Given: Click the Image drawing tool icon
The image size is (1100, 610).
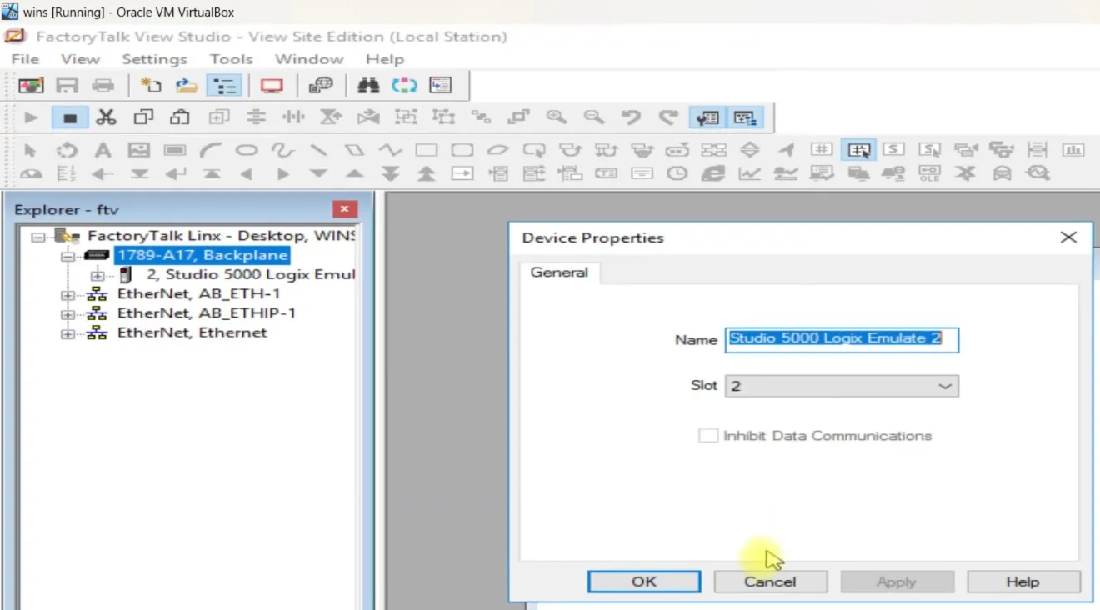Looking at the screenshot, I should pos(138,150).
